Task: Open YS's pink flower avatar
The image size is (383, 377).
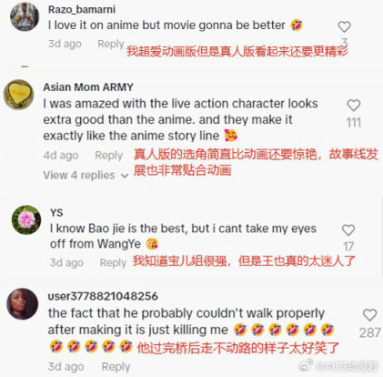Action: 26,219
